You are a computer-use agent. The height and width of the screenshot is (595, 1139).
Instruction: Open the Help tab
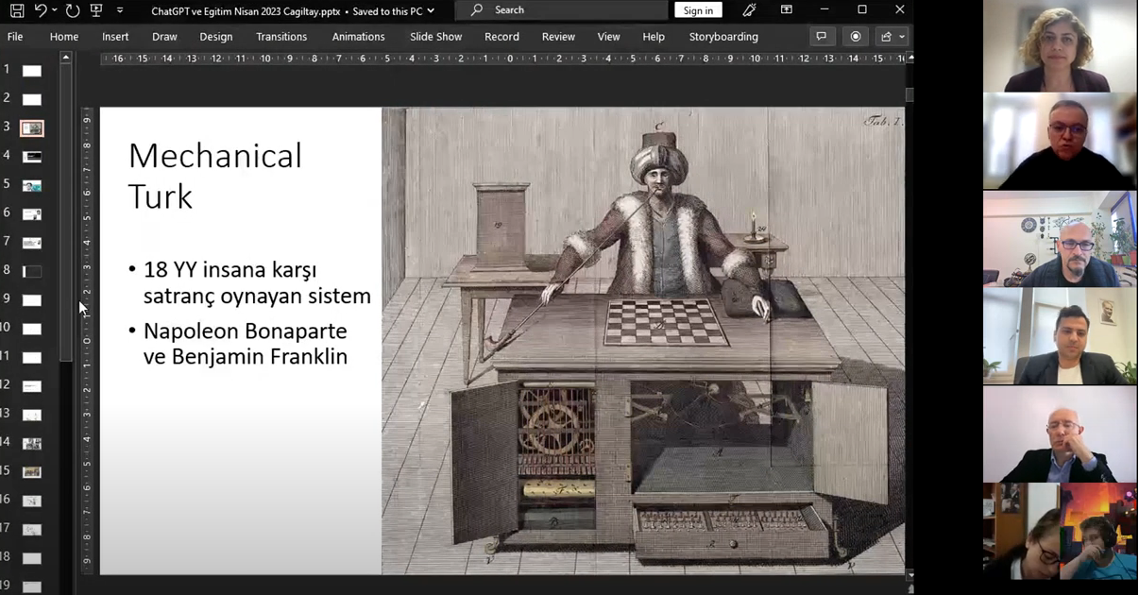click(654, 37)
